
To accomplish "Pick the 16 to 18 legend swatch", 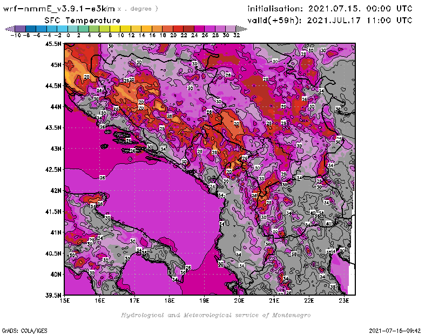I will point(157,29).
